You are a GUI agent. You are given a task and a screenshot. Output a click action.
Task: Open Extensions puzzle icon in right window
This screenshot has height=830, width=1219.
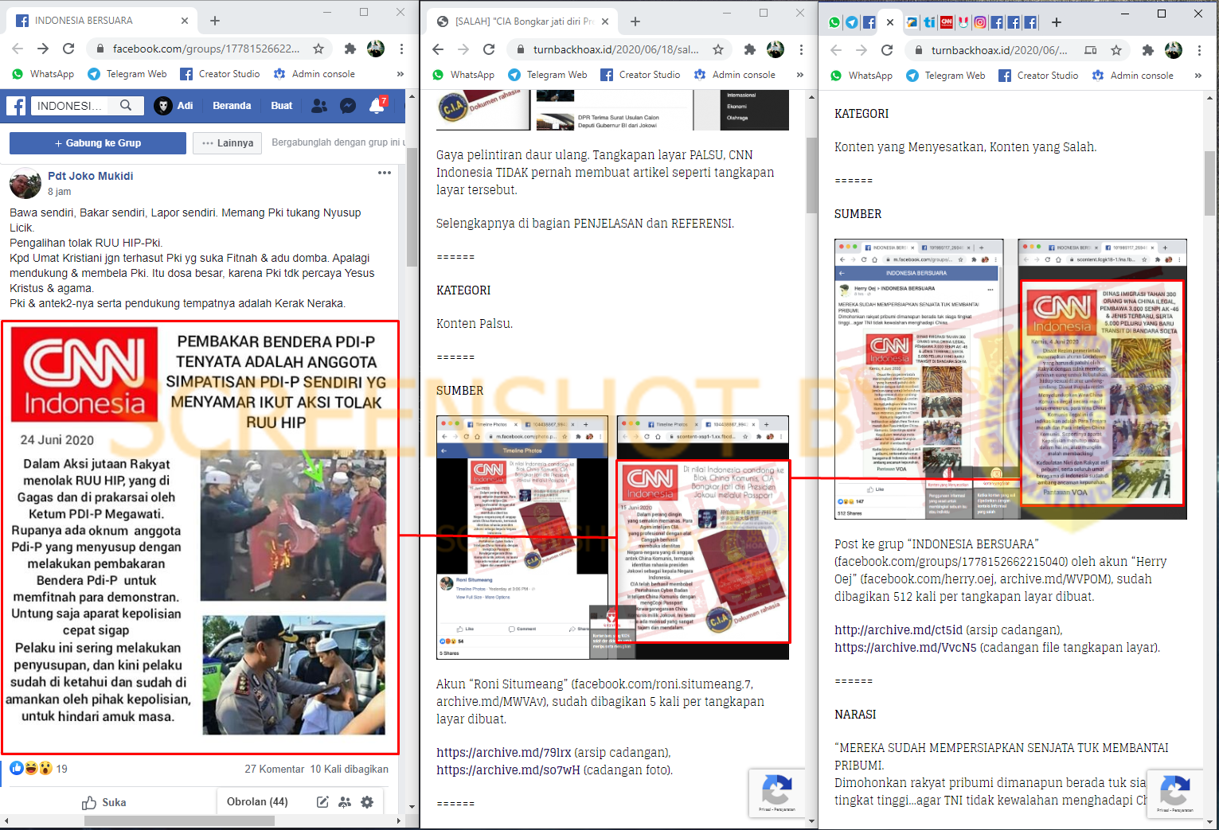click(1147, 50)
